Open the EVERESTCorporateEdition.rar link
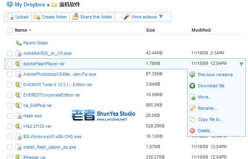Screen dimensions: 248x159 click(52, 95)
